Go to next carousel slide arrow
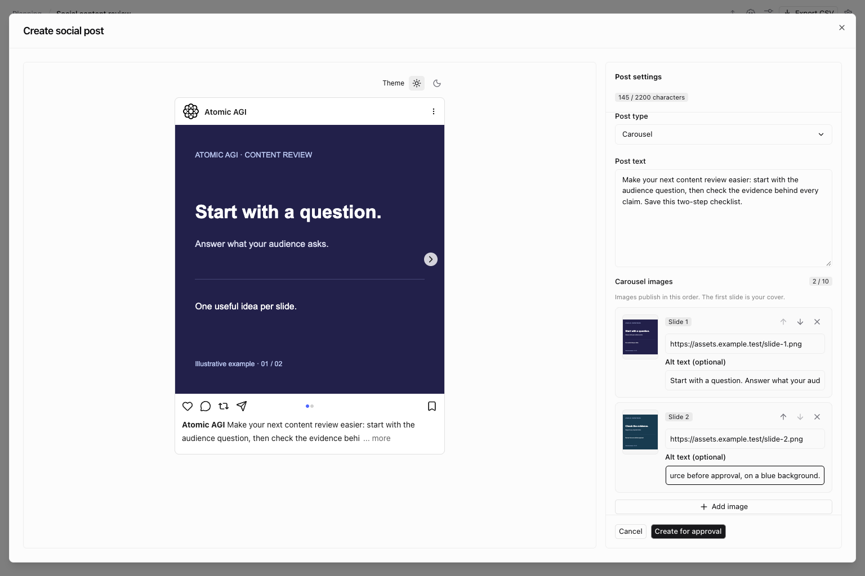The image size is (865, 576). [431, 259]
